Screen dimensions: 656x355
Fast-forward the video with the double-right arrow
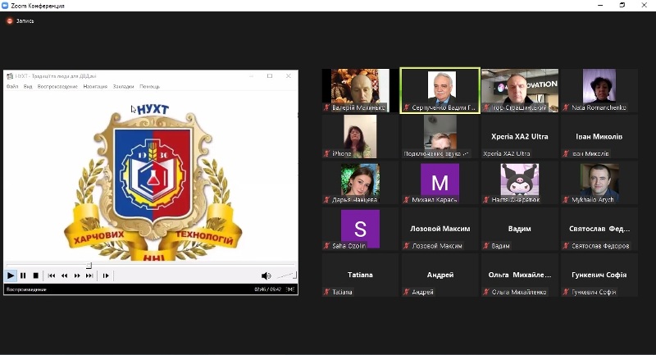[77, 275]
